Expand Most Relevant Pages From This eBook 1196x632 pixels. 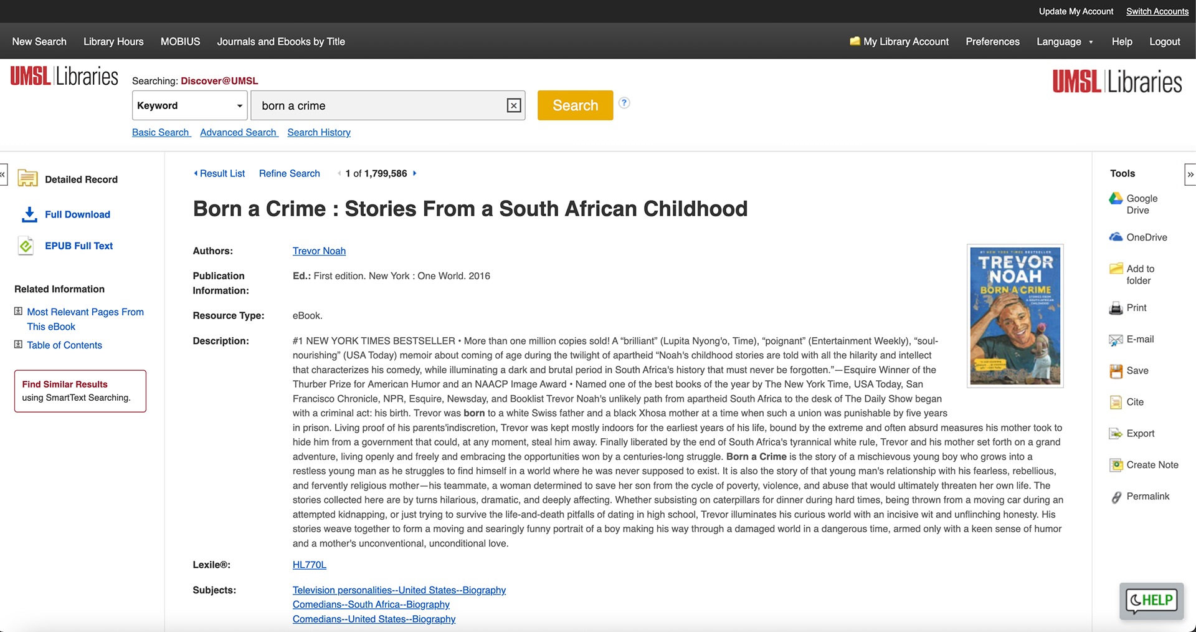pyautogui.click(x=19, y=311)
